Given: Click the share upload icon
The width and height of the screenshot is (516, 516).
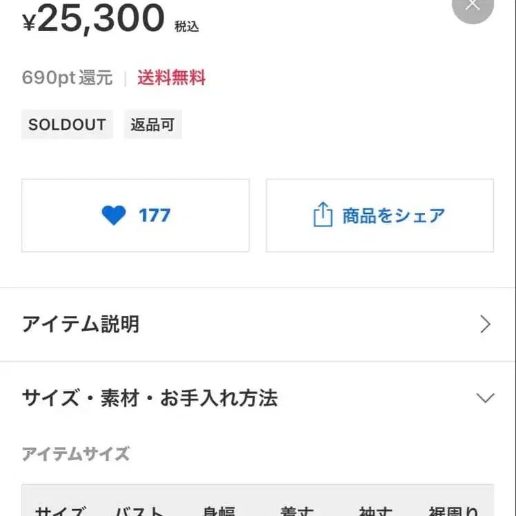Looking at the screenshot, I should [x=322, y=215].
